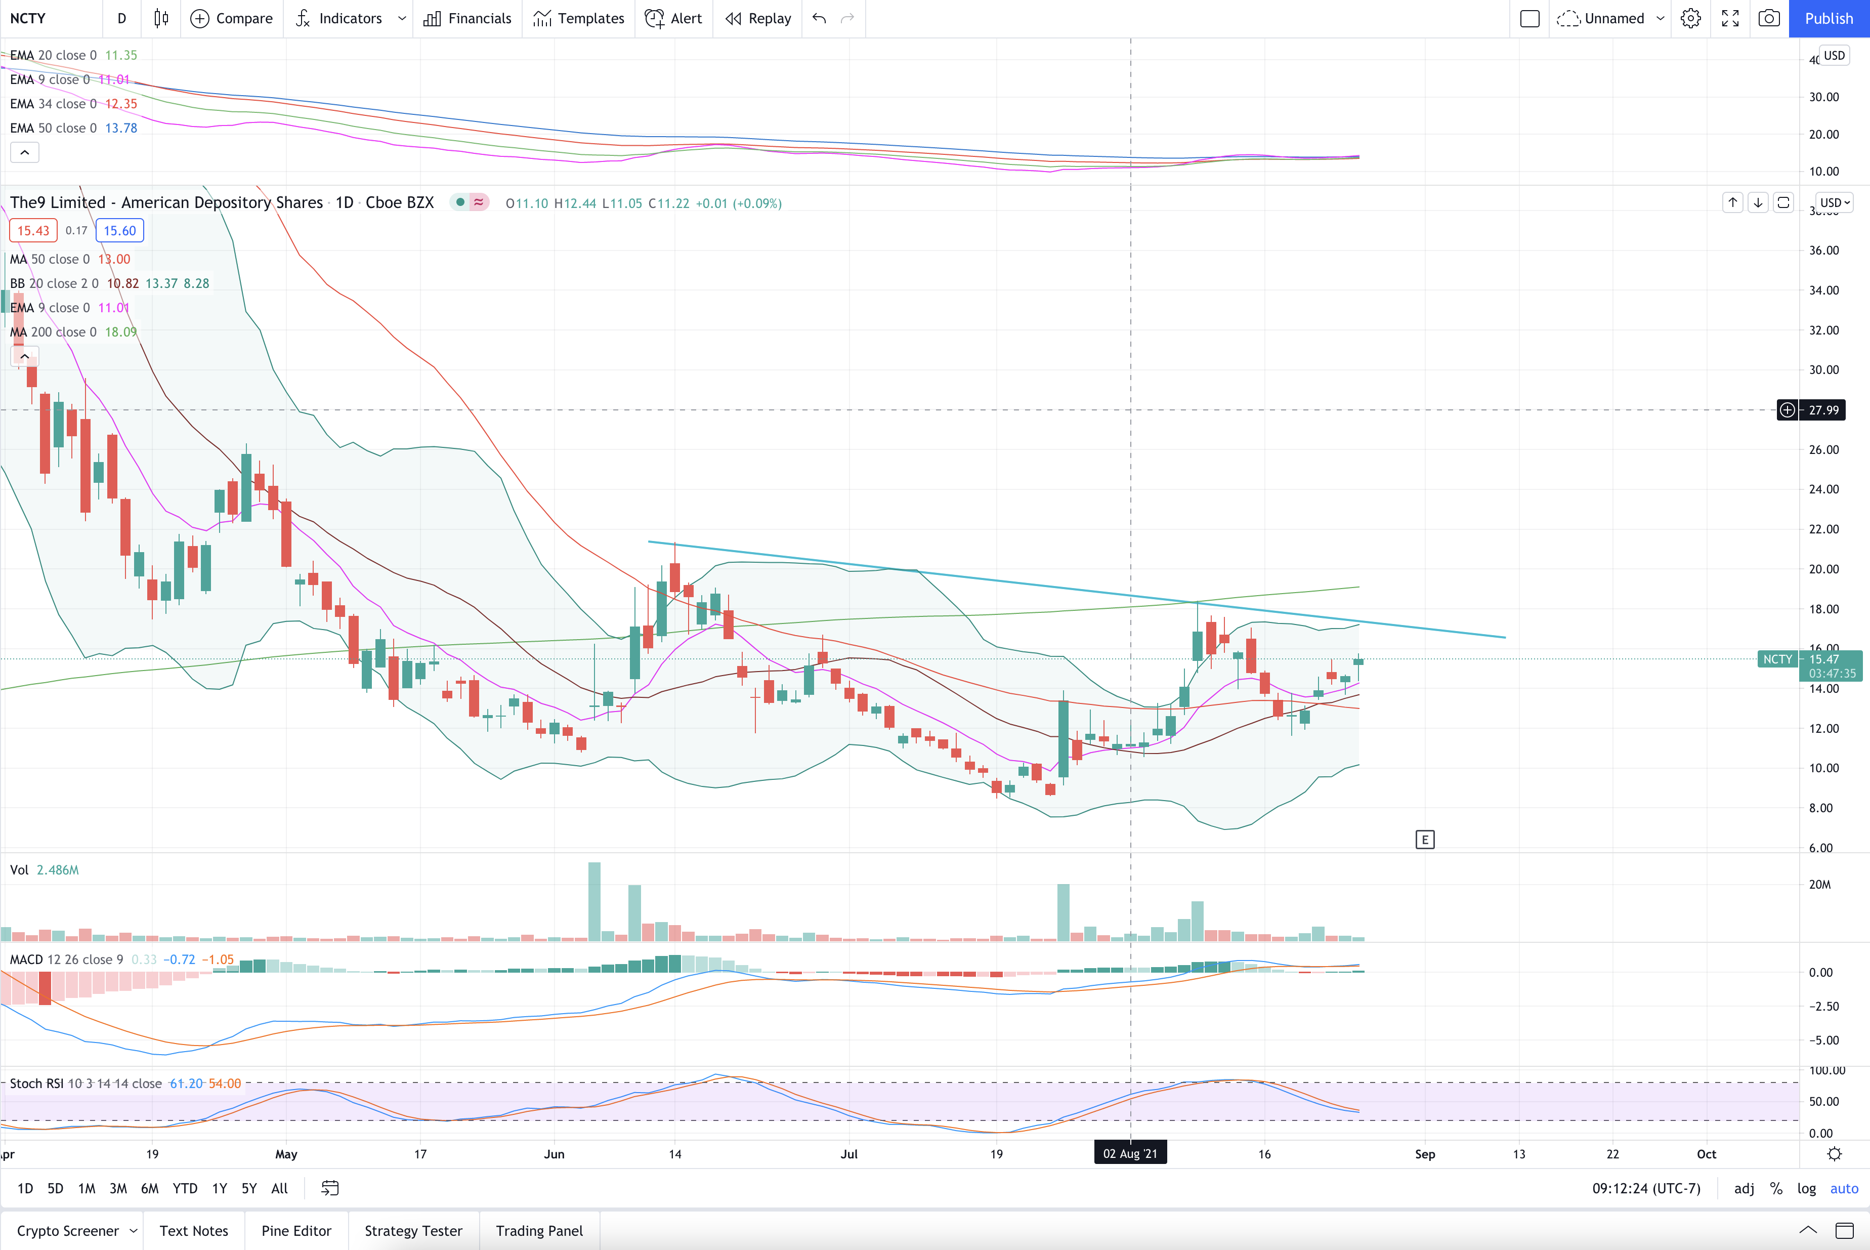Collapse the EMA indicator legend
This screenshot has height=1250, width=1870.
pyautogui.click(x=25, y=152)
